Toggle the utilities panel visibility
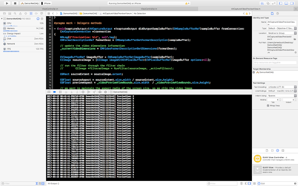The height and width of the screenshot is (186, 298). (x=292, y=3)
